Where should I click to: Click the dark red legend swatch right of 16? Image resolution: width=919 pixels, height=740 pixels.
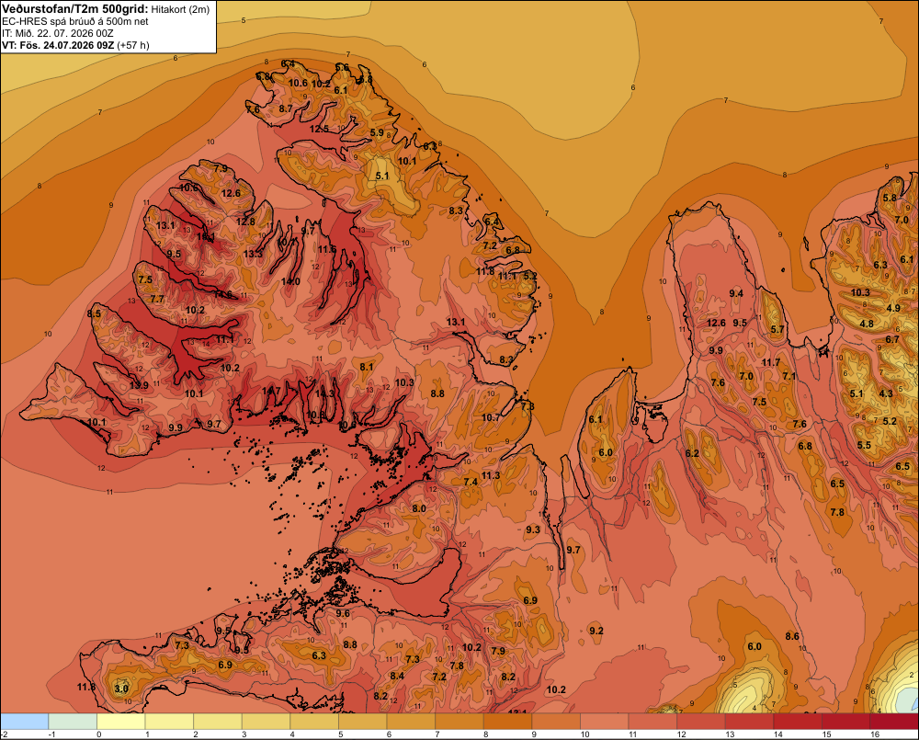click(894, 722)
